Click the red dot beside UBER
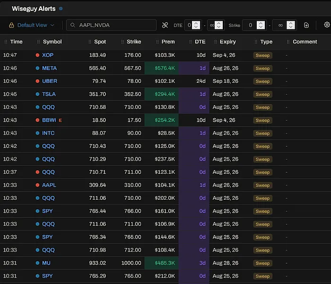 coord(37,81)
